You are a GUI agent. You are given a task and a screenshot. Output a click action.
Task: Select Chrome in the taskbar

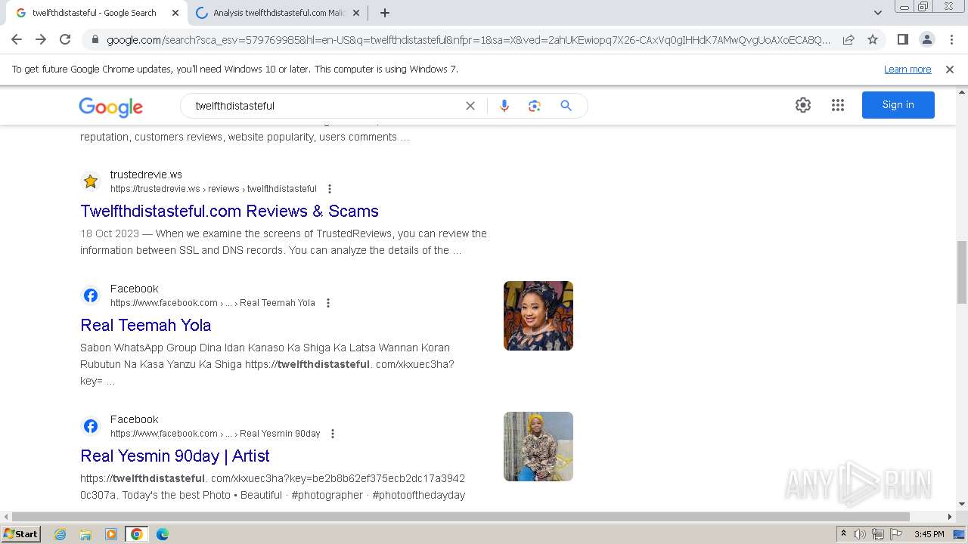136,534
